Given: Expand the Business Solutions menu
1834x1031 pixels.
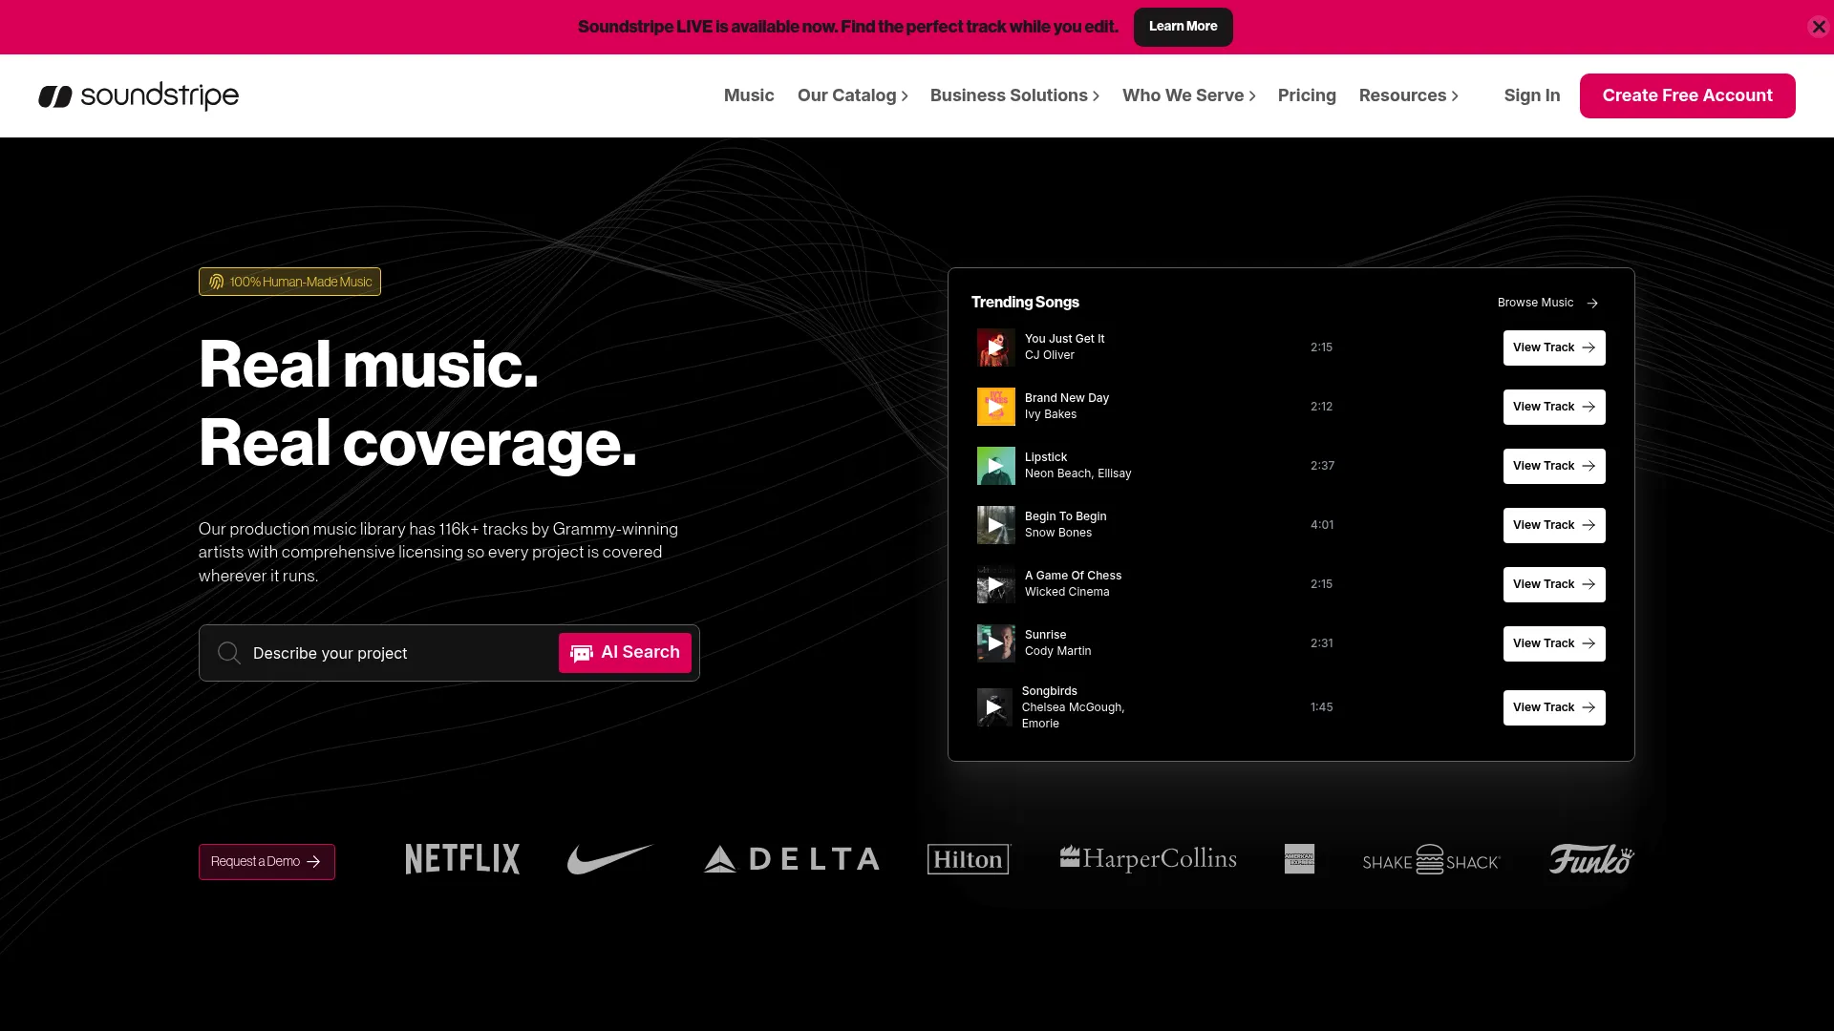Looking at the screenshot, I should [x=1014, y=95].
